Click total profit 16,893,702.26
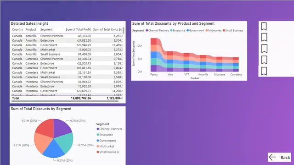This screenshot has height=165, width=294. pyautogui.click(x=81, y=98)
